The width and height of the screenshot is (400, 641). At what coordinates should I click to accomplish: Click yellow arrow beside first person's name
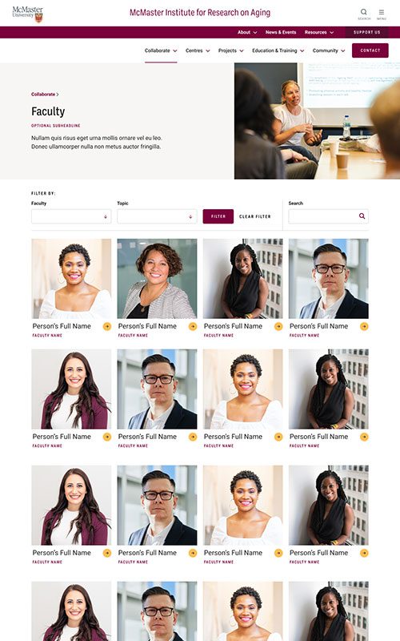[107, 326]
